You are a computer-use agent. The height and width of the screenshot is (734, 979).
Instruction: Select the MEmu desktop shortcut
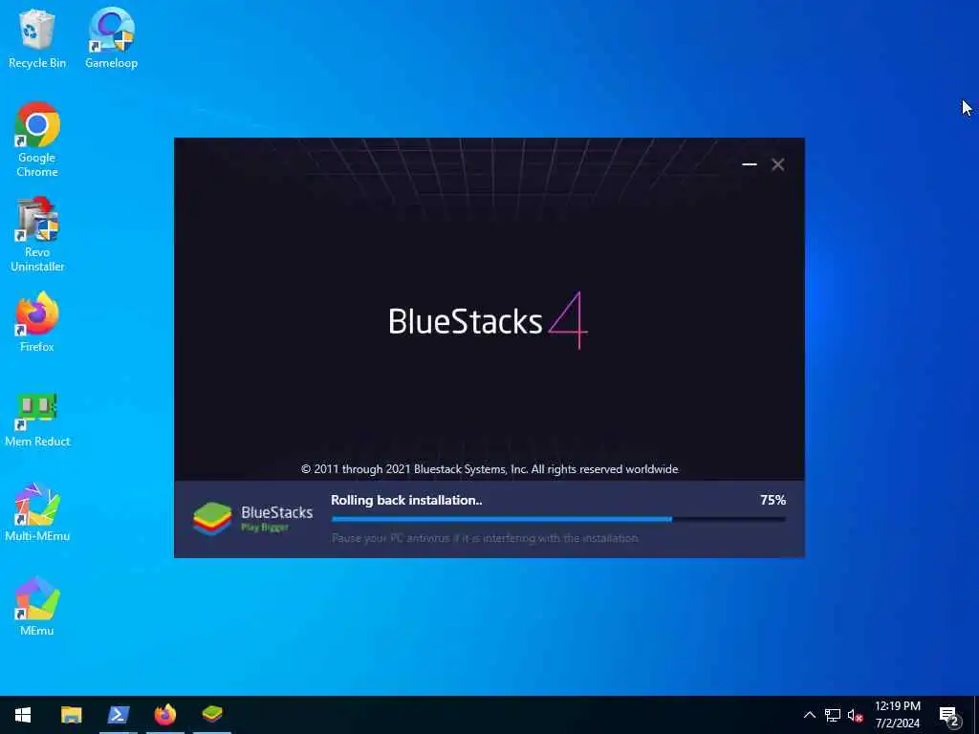(37, 607)
